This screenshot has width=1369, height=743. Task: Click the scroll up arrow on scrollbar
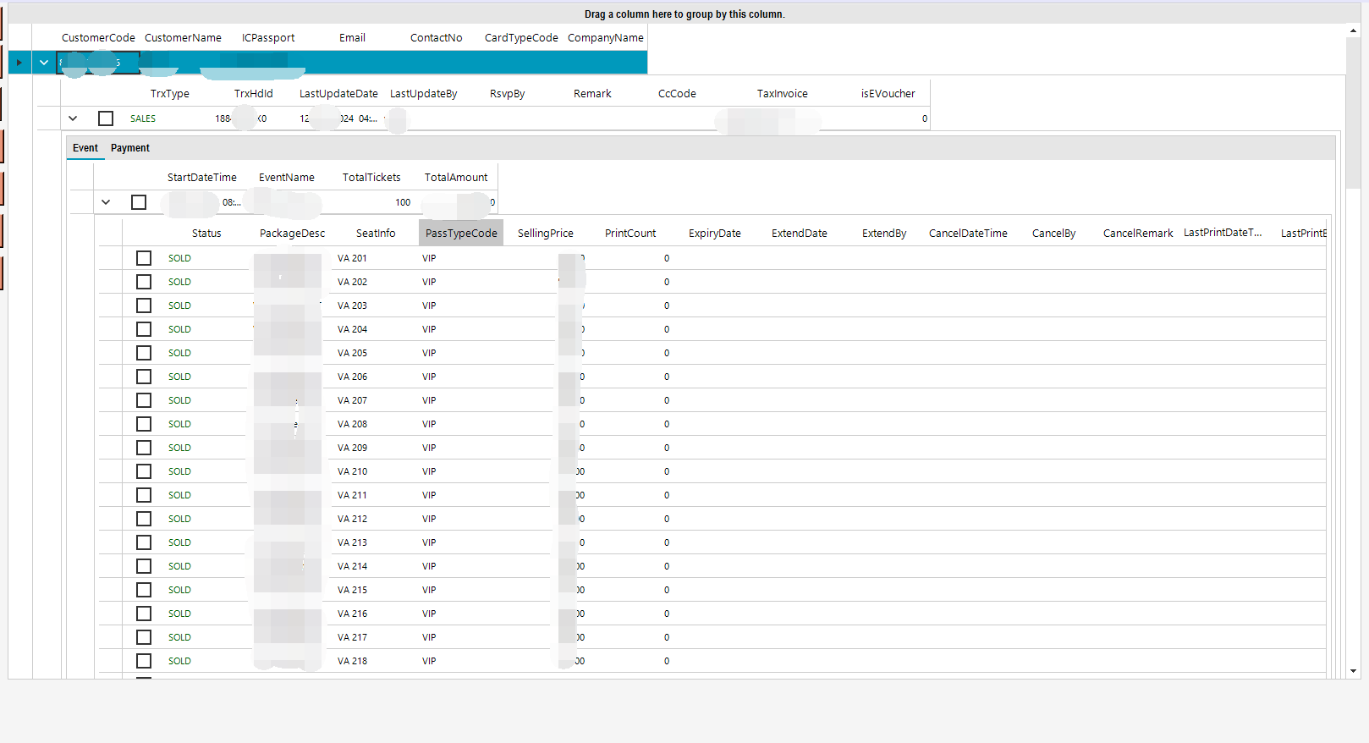(1353, 31)
